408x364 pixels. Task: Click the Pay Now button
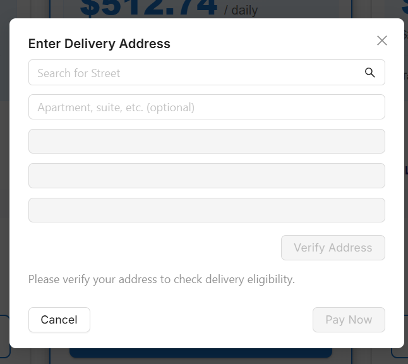(349, 320)
